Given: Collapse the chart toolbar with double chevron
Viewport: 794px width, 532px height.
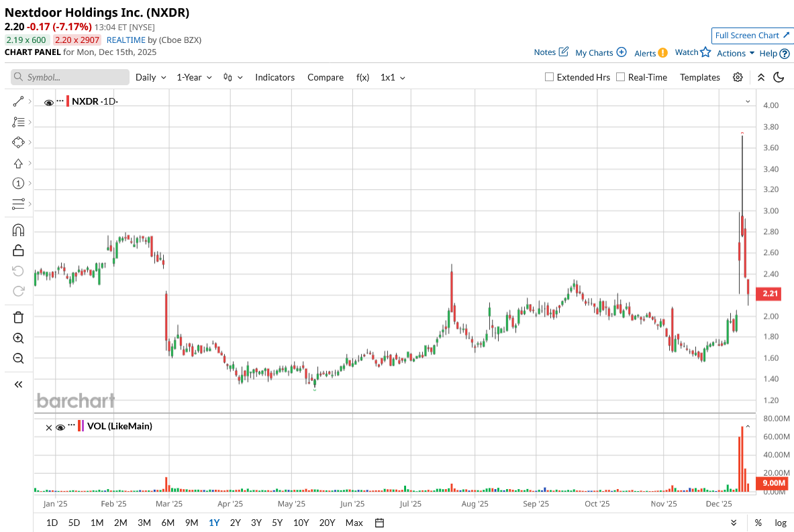Looking at the screenshot, I should coord(761,77).
